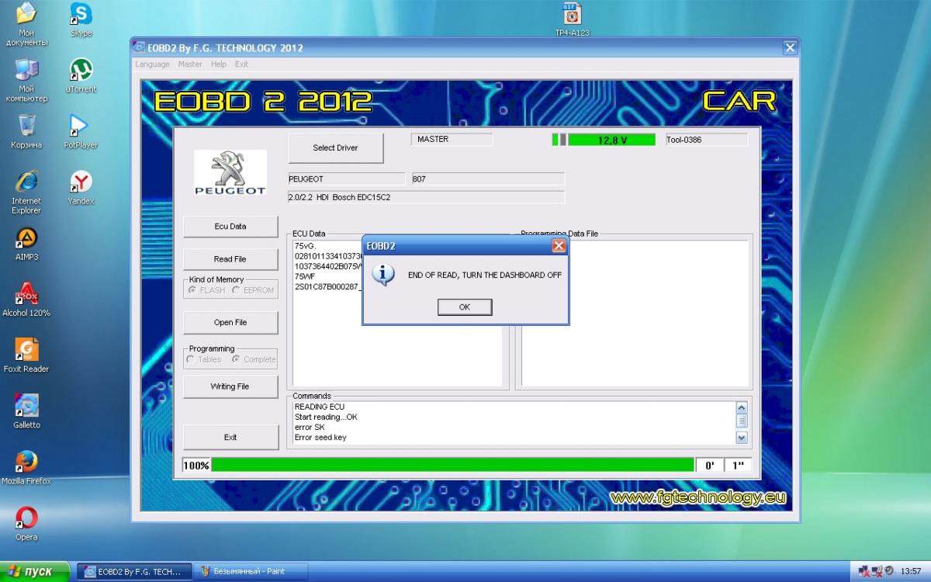Confirm the end-of-read message with OK

click(x=465, y=307)
